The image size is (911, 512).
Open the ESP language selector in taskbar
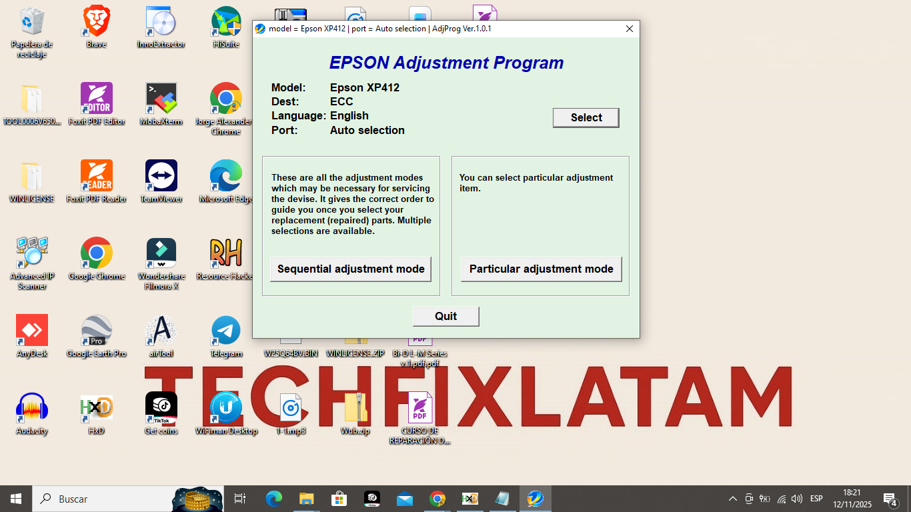click(816, 499)
